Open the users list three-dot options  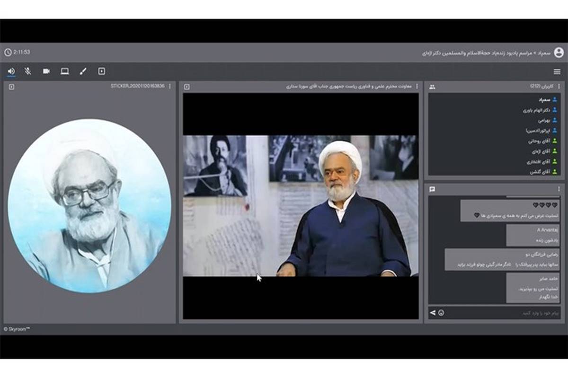click(559, 87)
